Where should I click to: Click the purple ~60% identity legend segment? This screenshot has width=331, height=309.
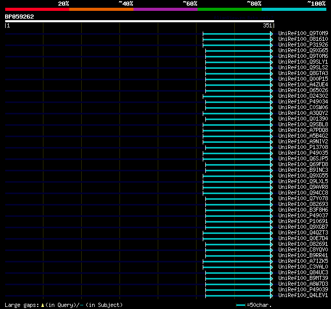point(165,9)
